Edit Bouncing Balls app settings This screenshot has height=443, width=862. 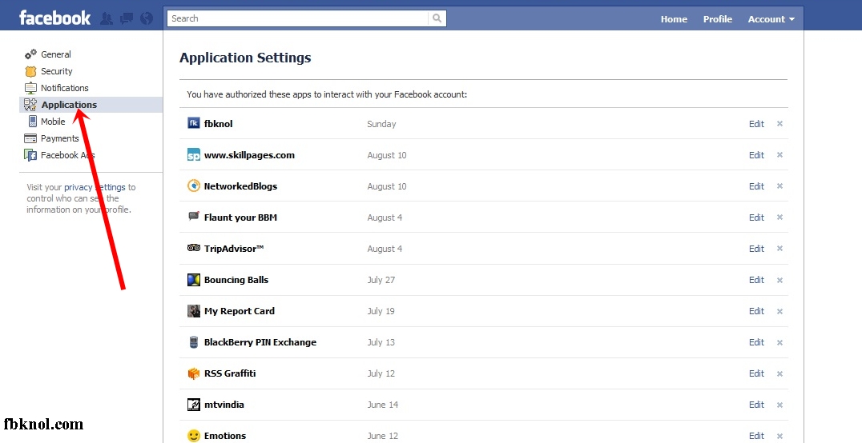coord(756,280)
